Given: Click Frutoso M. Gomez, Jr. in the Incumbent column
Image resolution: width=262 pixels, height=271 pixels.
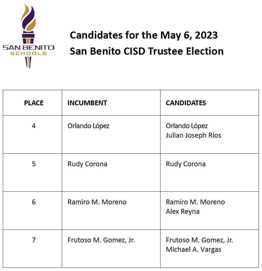Looking at the screenshot, I should point(101,240).
